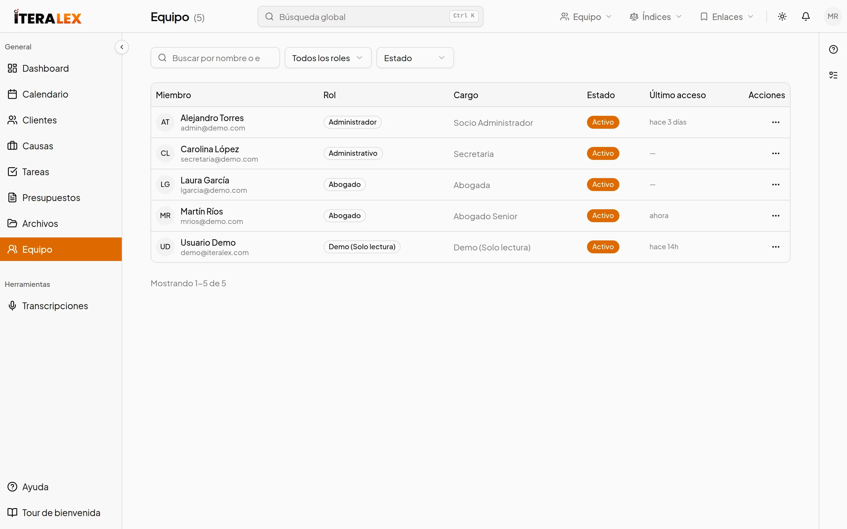Image resolution: width=847 pixels, height=529 pixels.
Task: Click email demo@iteralex.com
Action: click(x=215, y=253)
